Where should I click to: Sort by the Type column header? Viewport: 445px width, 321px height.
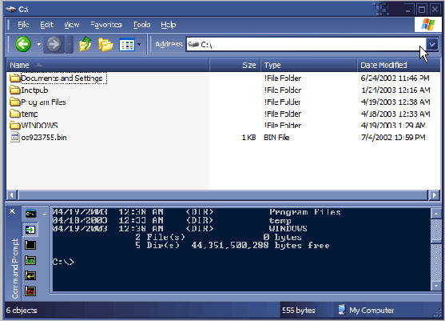click(x=309, y=65)
